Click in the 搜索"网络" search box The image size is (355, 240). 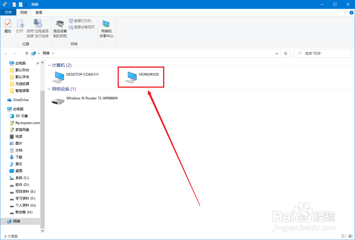(x=322, y=53)
